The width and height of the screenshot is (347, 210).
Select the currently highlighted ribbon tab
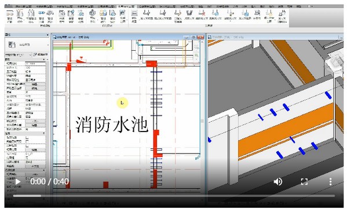[x=126, y=6]
